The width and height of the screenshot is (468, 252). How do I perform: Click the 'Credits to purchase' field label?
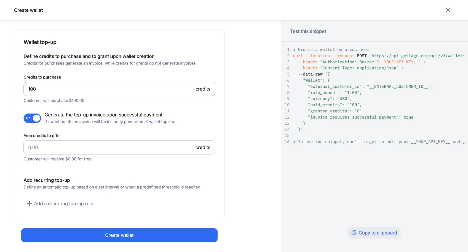(x=42, y=77)
